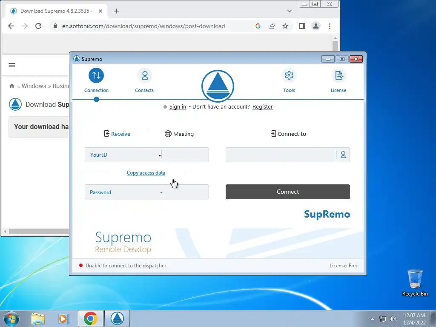
Task: Click the Unable to connect status message
Action: pyautogui.click(x=126, y=266)
